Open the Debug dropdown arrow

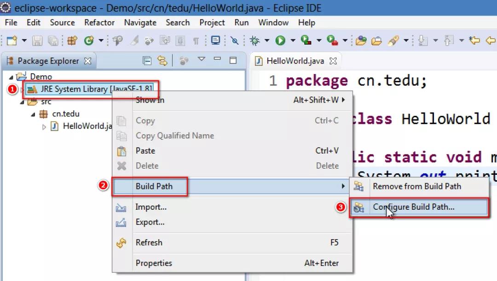coord(267,40)
